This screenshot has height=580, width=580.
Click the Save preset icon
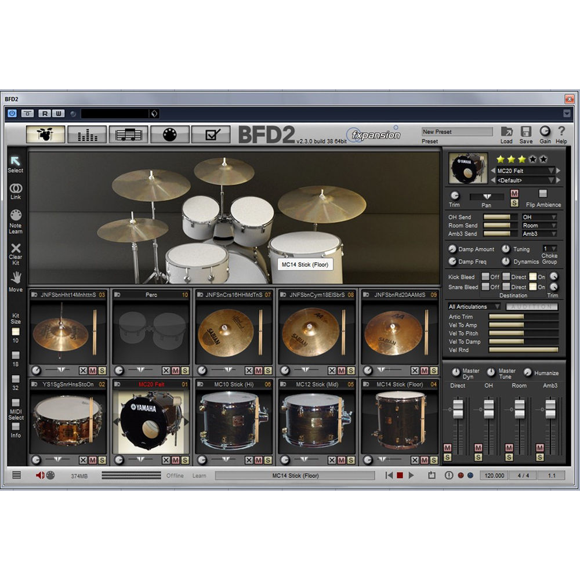point(525,131)
